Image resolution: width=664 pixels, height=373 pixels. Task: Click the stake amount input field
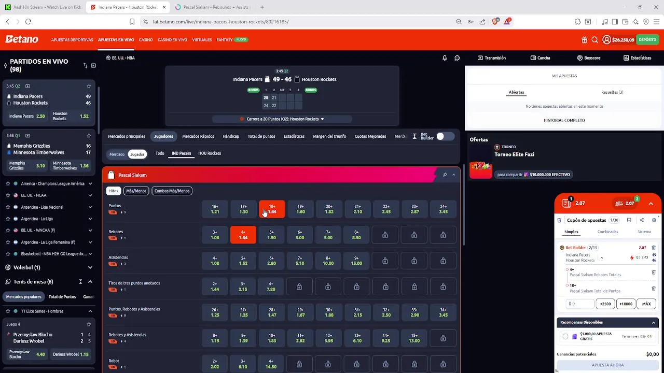tap(580, 304)
